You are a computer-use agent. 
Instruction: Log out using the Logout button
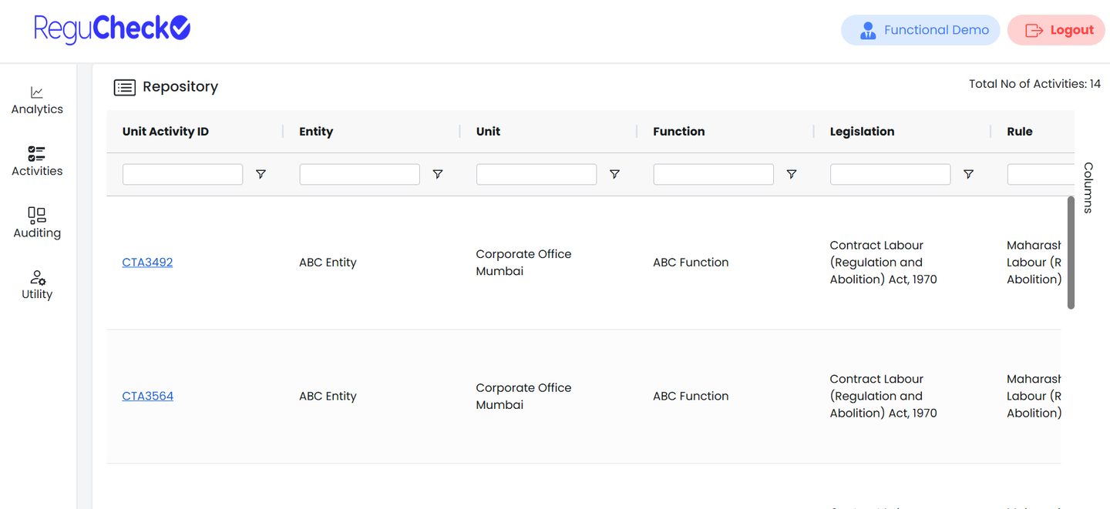1056,30
